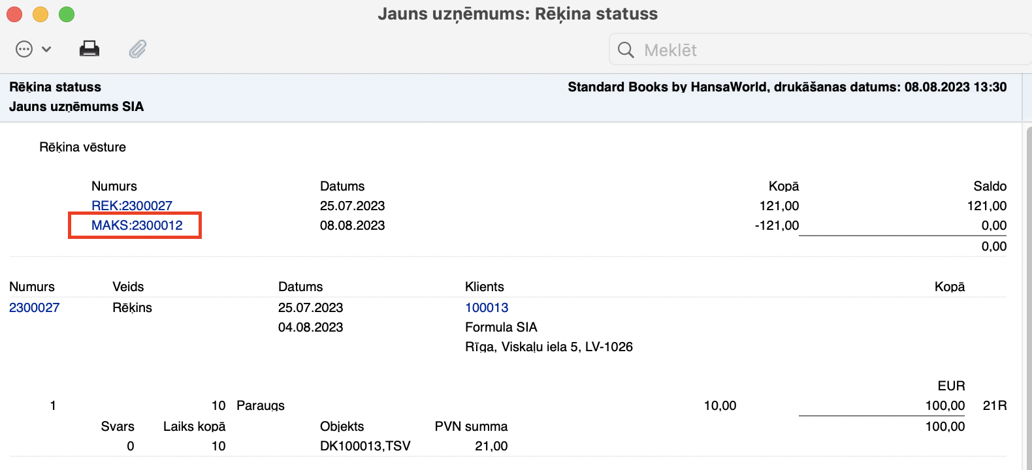
Task: Open invoice number 2300027 in the details table
Action: 35,307
